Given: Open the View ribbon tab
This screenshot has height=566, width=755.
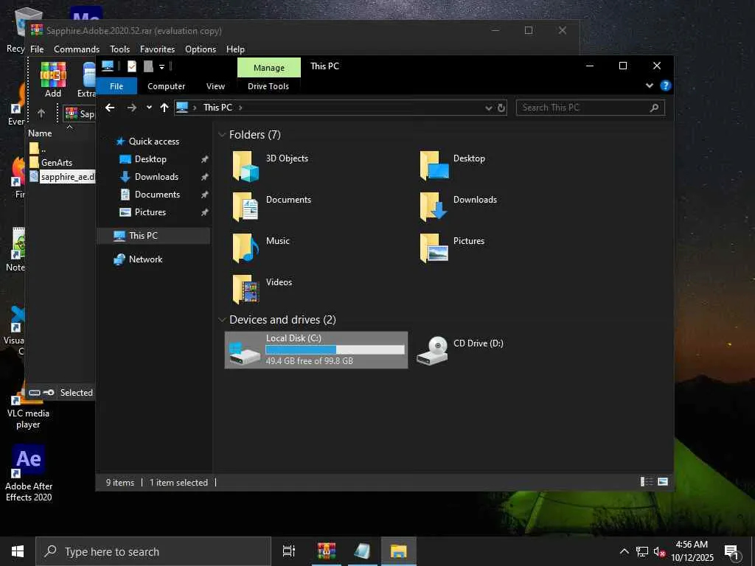Looking at the screenshot, I should [215, 86].
